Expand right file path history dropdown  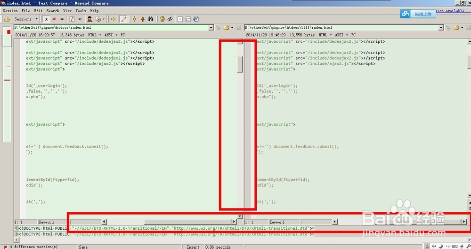click(441, 28)
